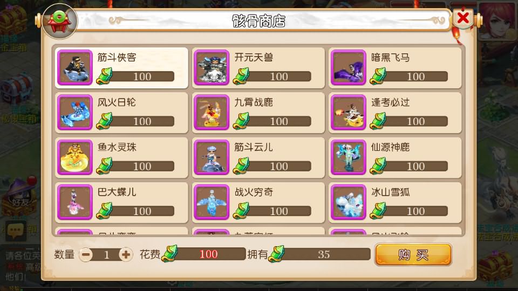The width and height of the screenshot is (518, 291).
Task: Click the 购买 purchase button
Action: pyautogui.click(x=413, y=254)
